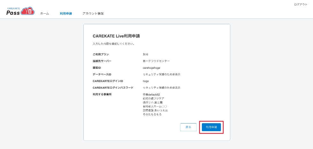Viewport: 313px width, 149px height.
Task: Click the 戻る button
Action: pyautogui.click(x=188, y=127)
